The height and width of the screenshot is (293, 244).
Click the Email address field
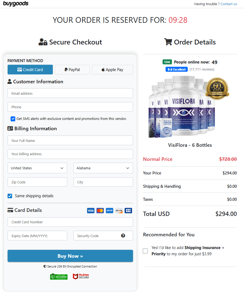click(x=70, y=93)
